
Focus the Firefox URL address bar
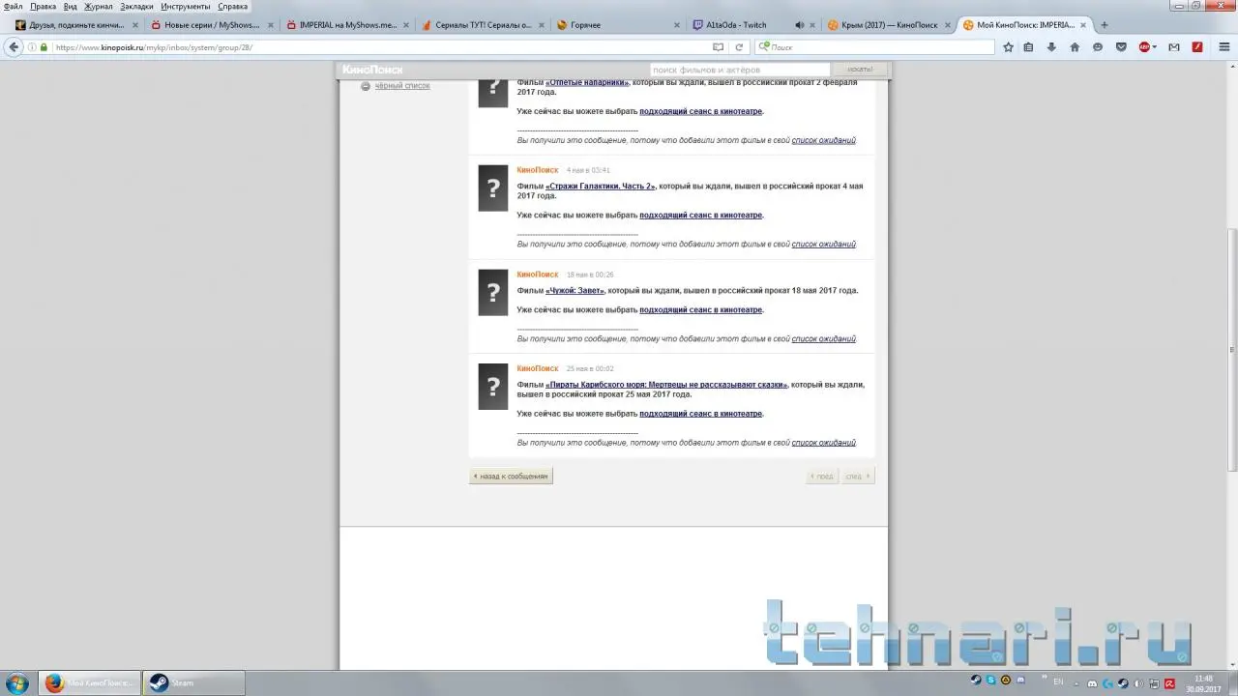coord(377,46)
